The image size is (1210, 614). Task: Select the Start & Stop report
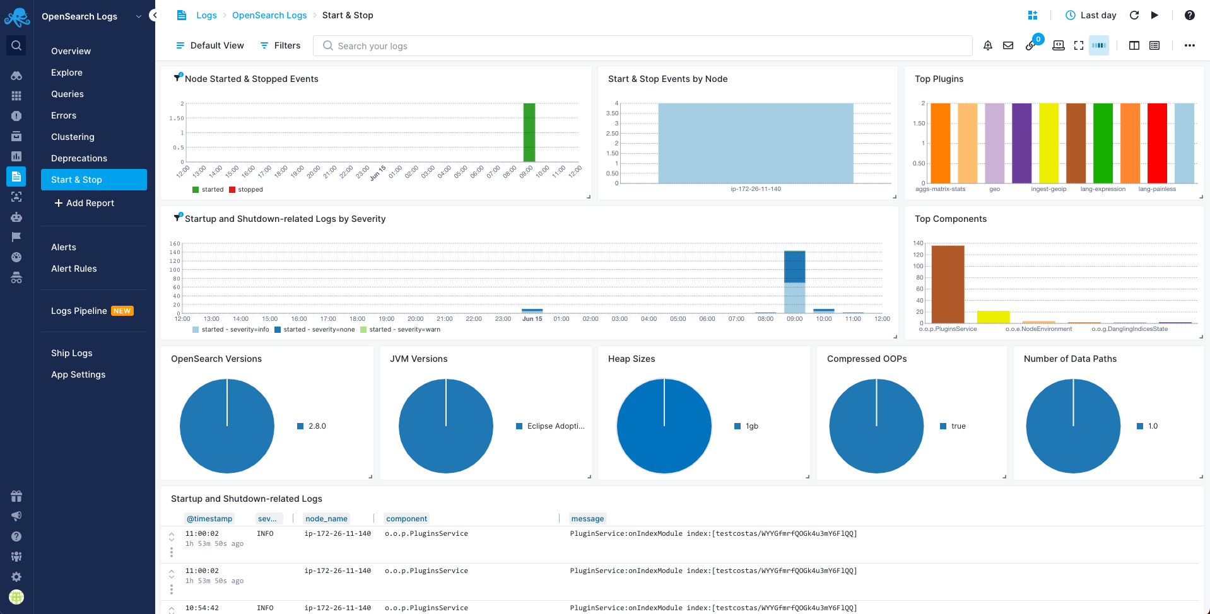[94, 180]
